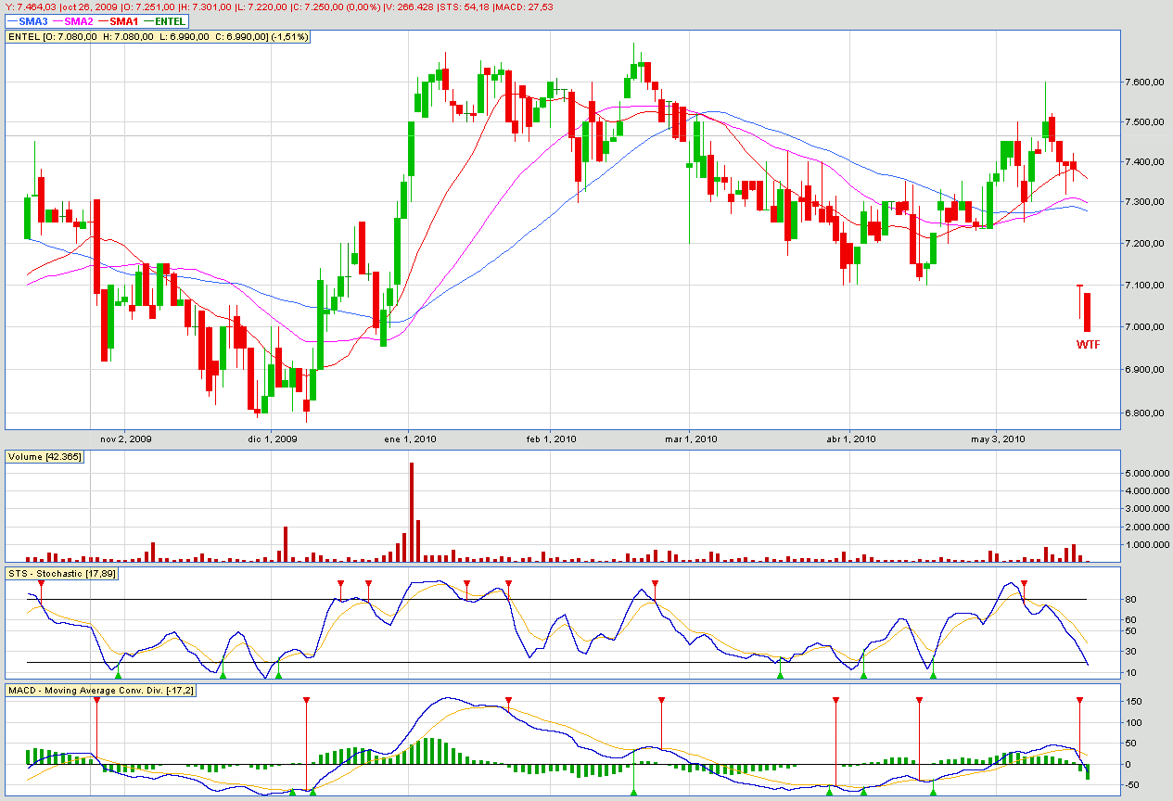
Task: Click the SMA3 legend entry
Action: [x=32, y=20]
